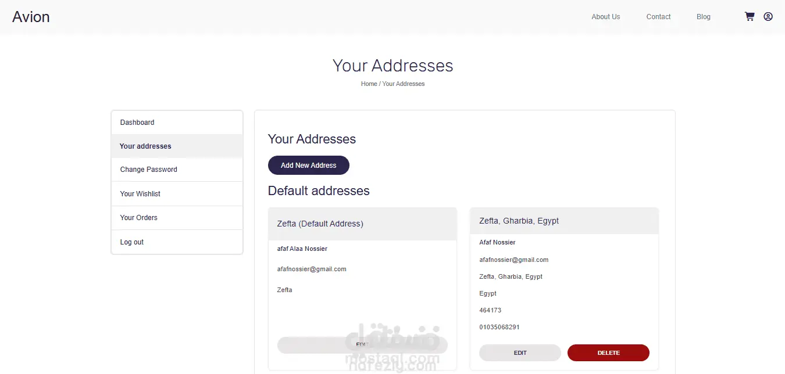This screenshot has width=785, height=374.
Task: Navigate to the Blog page
Action: [x=703, y=17]
